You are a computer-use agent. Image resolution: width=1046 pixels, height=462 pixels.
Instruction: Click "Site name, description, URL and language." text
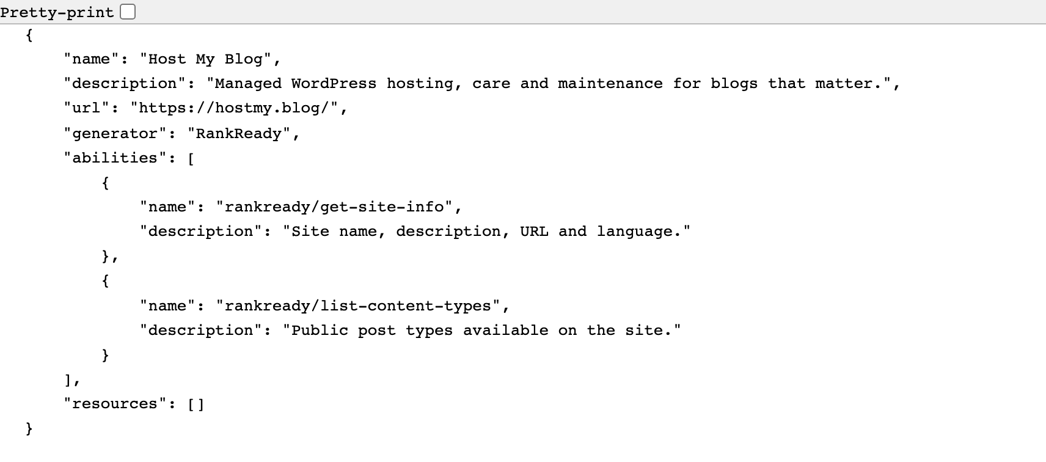pyautogui.click(x=486, y=232)
